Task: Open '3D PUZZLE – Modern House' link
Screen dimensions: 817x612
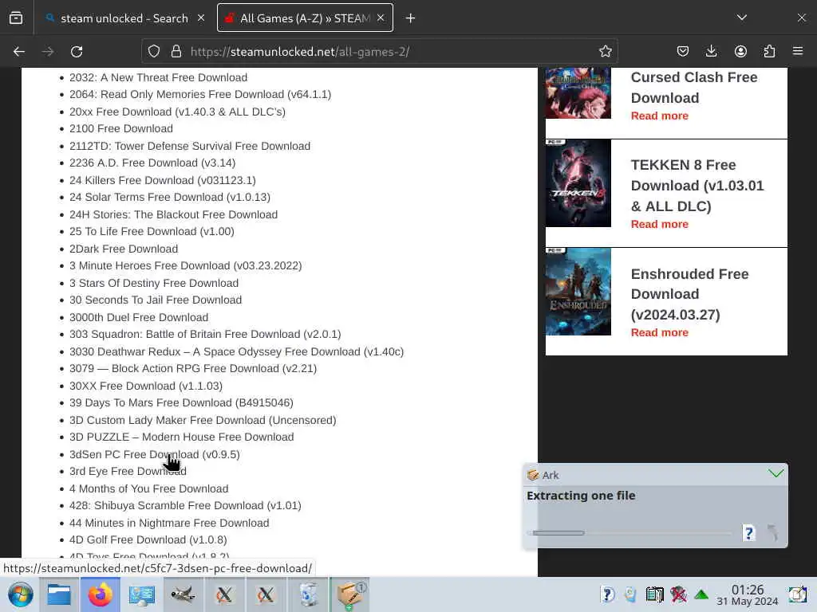Action: (181, 437)
